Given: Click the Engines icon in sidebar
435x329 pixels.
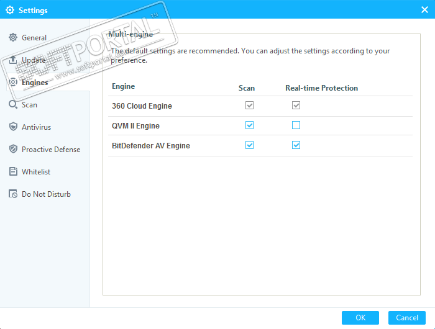Looking at the screenshot, I should [x=13, y=82].
